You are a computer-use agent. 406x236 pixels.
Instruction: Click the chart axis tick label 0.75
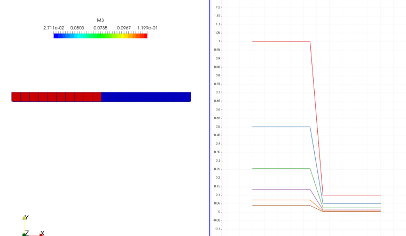217,84
